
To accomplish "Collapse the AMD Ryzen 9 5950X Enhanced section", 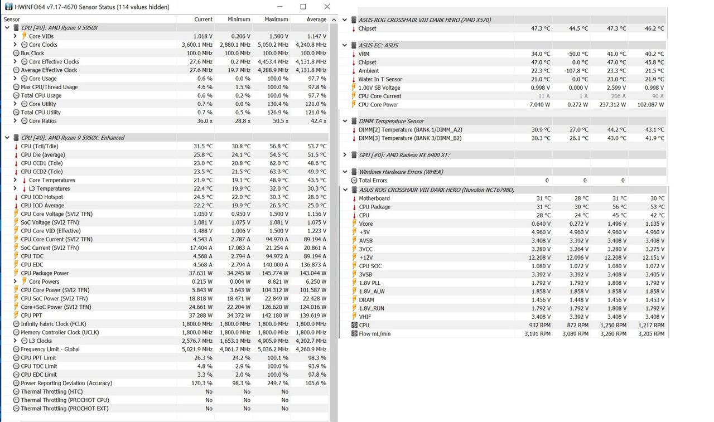I will (x=7, y=138).
